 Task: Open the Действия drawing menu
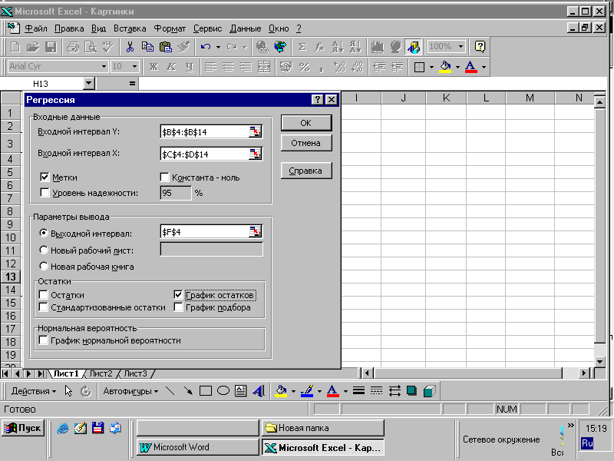pyautogui.click(x=34, y=391)
